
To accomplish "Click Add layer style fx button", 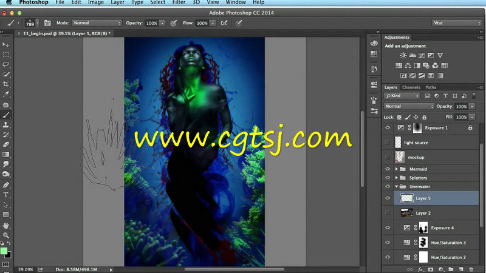I will [420, 269].
